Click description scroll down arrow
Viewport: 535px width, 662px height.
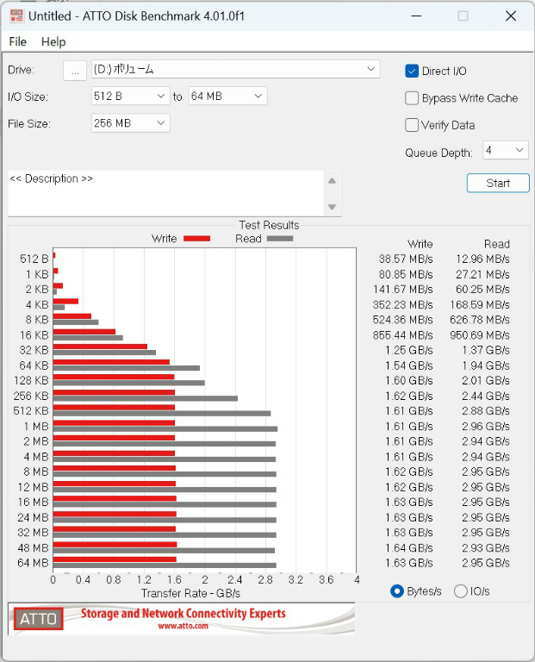tap(332, 207)
